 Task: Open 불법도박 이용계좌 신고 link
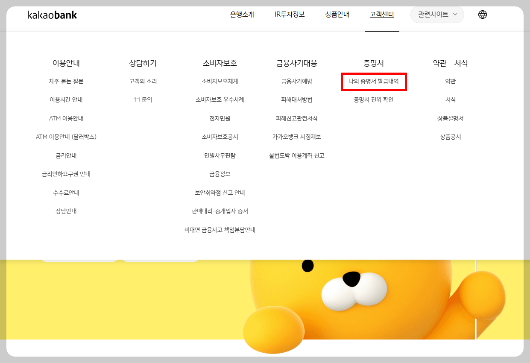coord(297,155)
